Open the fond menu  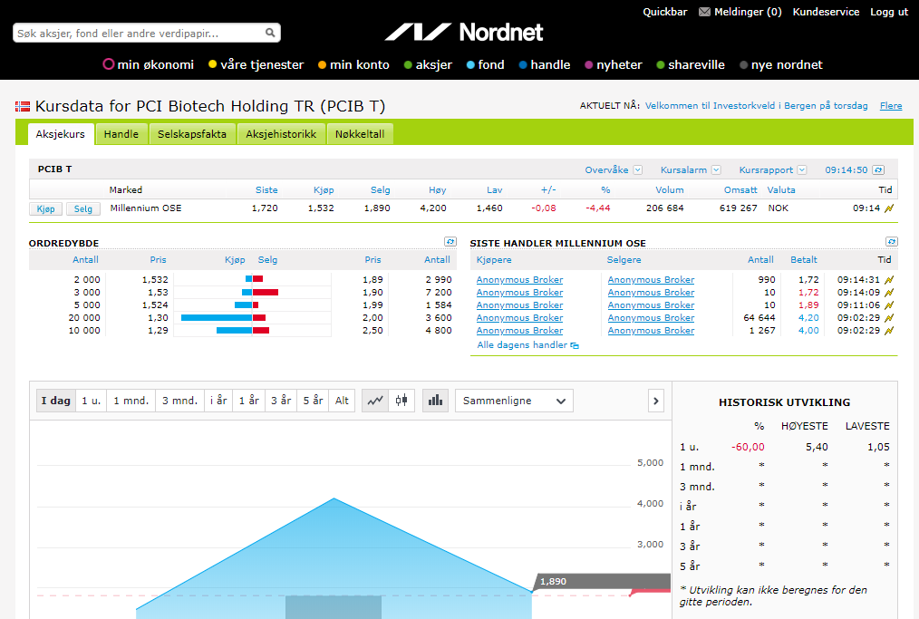click(491, 64)
